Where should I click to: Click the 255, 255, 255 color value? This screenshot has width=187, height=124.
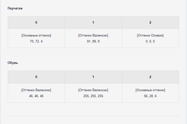point(93,96)
